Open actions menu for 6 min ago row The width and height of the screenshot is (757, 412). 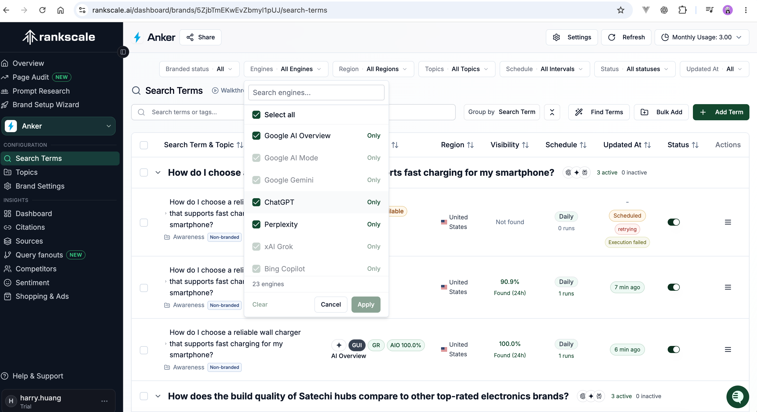[728, 349]
